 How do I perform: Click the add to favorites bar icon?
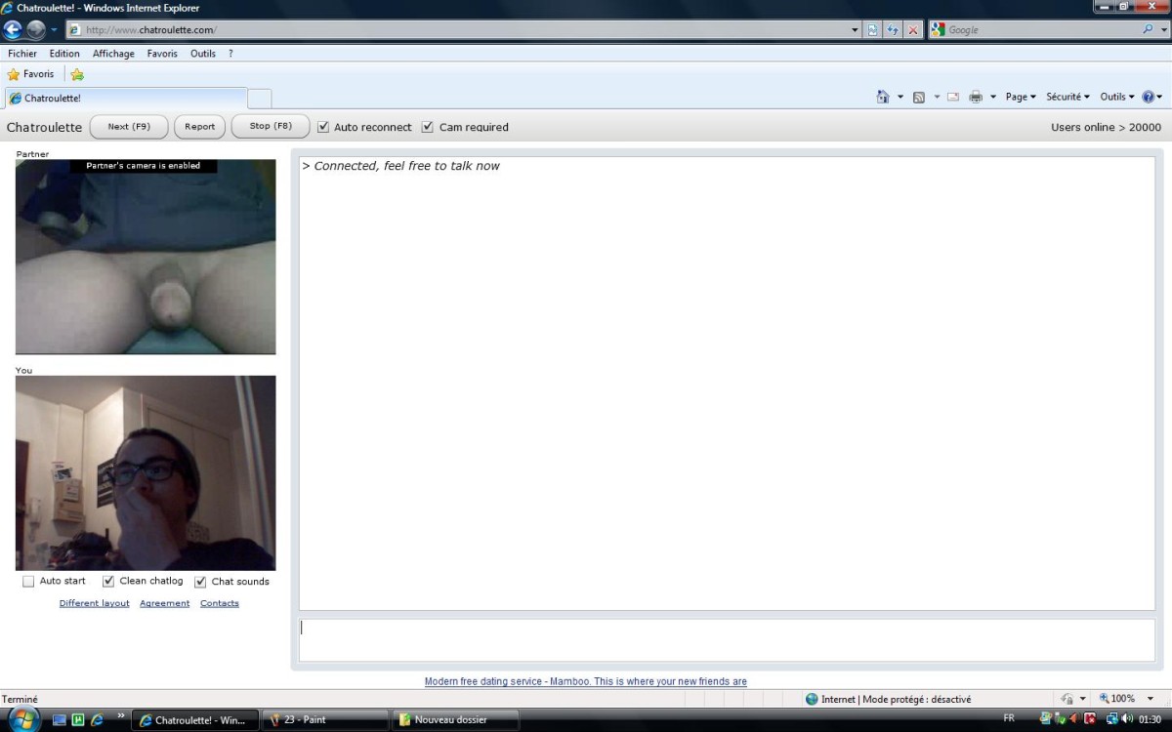(x=77, y=74)
